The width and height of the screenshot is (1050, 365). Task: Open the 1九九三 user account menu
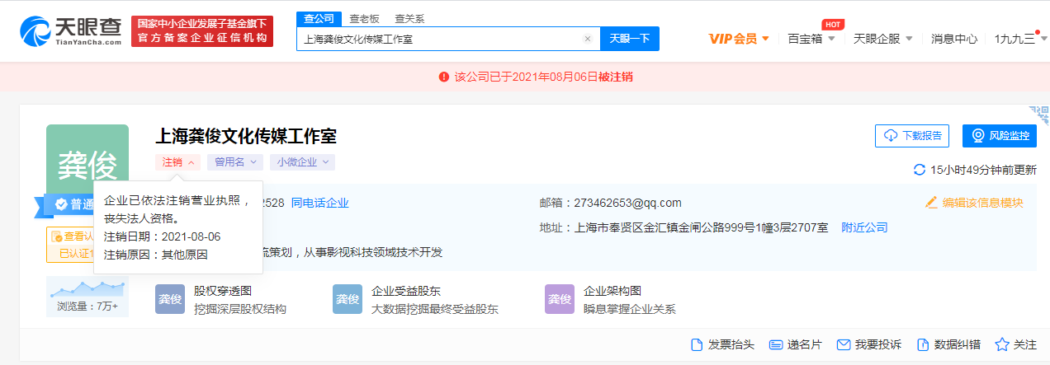(1019, 39)
